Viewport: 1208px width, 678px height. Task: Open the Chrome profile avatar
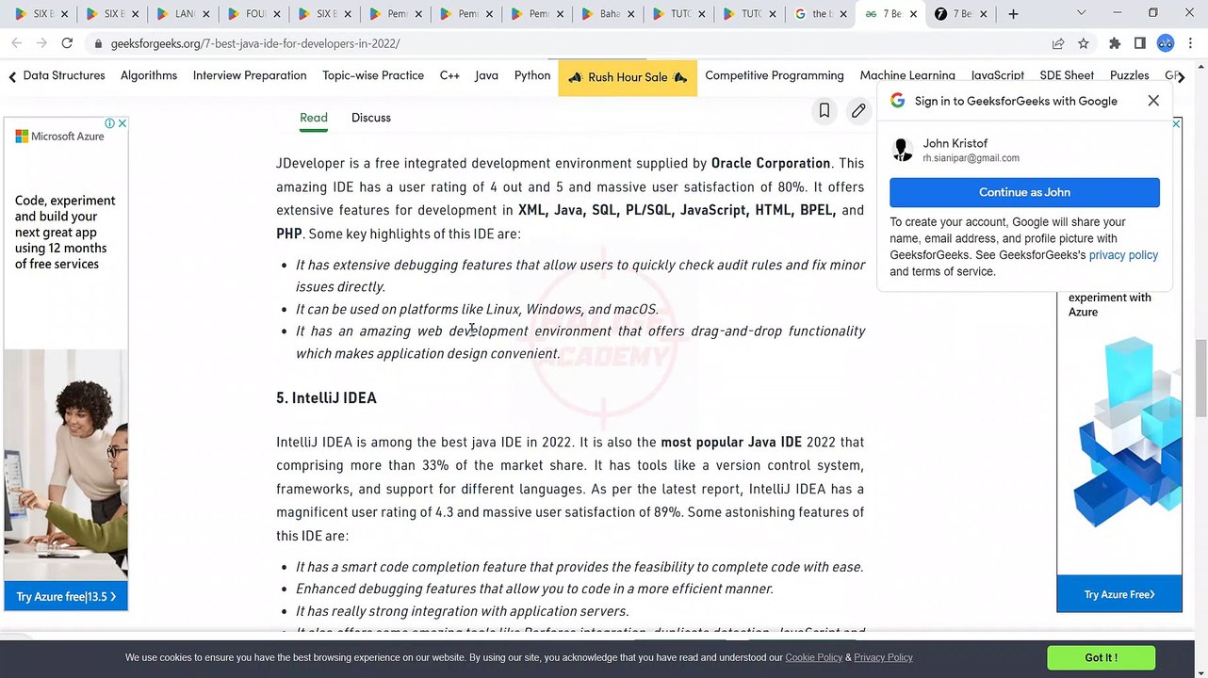coord(1166,43)
